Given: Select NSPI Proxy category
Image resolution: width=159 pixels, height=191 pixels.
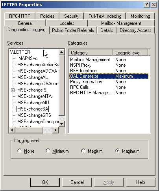Looking at the screenshot, I should click(109, 65).
